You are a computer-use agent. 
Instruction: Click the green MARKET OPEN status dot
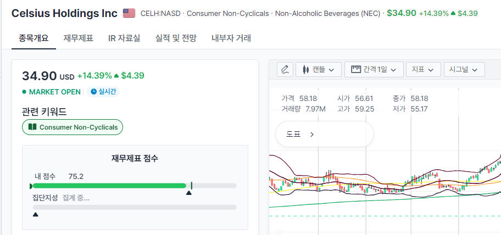pyautogui.click(x=24, y=92)
